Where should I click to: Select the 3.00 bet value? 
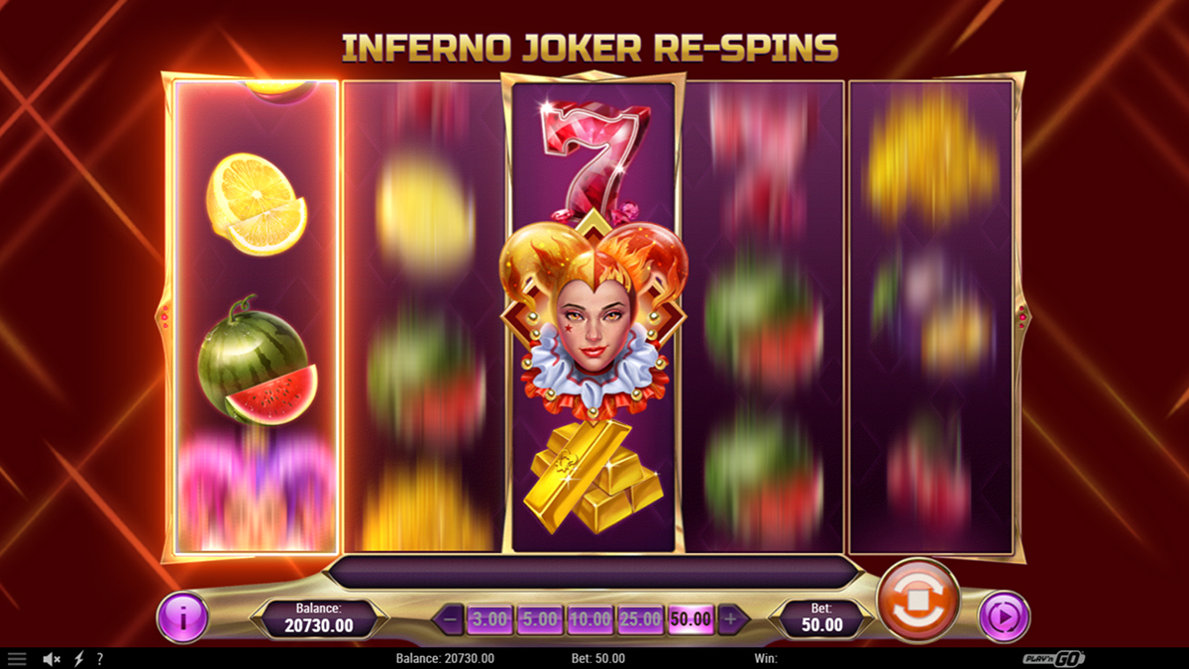pyautogui.click(x=489, y=619)
